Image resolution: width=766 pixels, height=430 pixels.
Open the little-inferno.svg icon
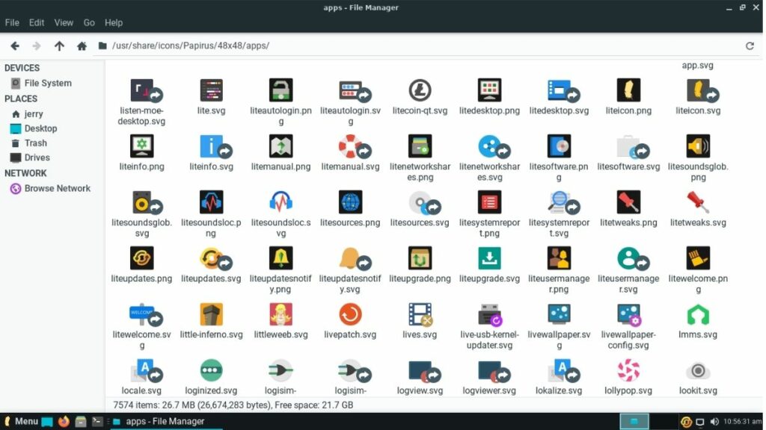pyautogui.click(x=212, y=314)
